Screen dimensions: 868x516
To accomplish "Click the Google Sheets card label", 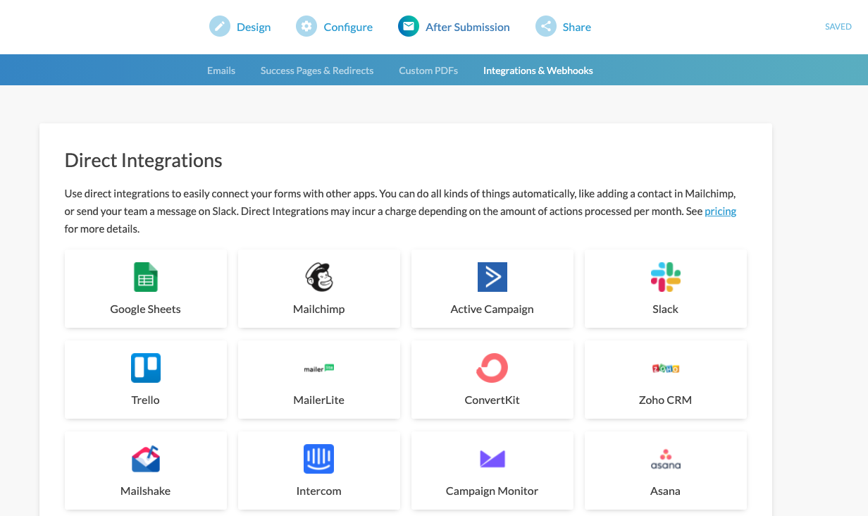I will [146, 309].
